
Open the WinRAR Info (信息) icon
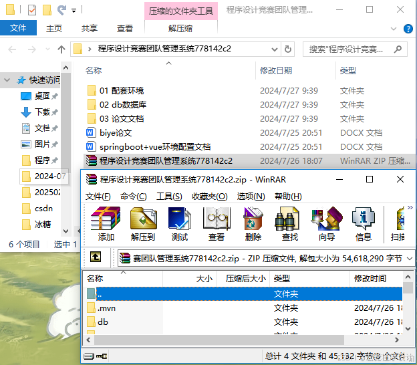coord(364,219)
